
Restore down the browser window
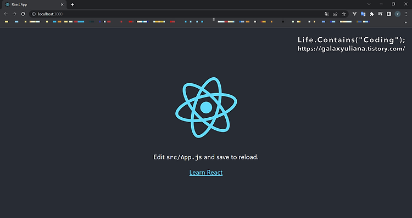pos(393,4)
